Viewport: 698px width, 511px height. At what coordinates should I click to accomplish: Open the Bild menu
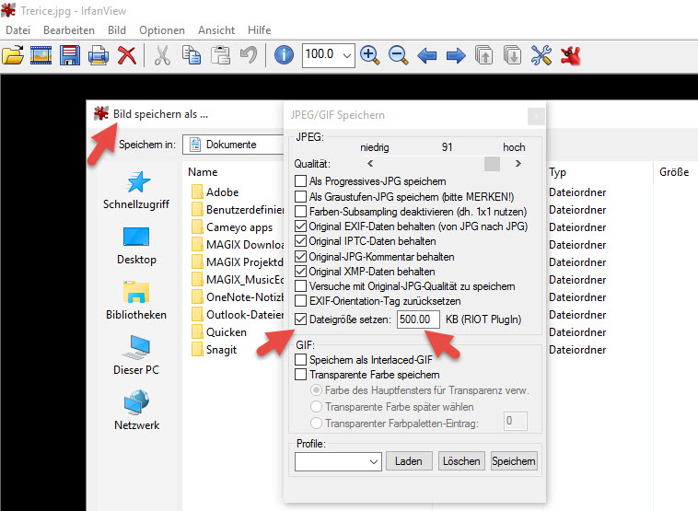point(117,30)
